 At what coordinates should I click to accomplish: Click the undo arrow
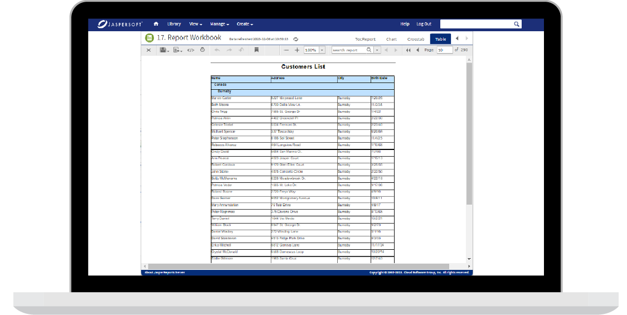click(x=217, y=50)
